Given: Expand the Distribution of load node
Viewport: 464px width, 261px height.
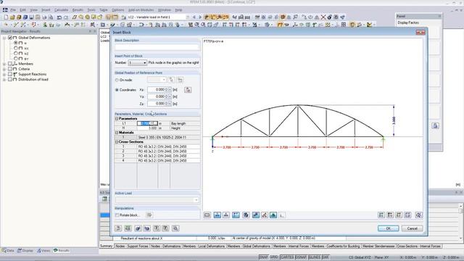Looking at the screenshot, I should click(4, 80).
